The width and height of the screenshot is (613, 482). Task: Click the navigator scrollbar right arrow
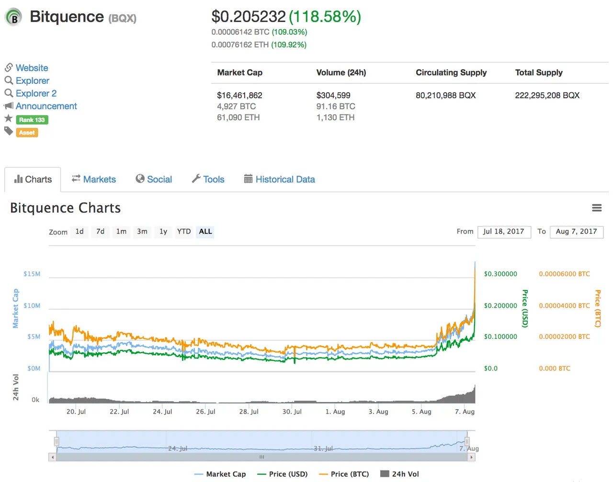(x=472, y=457)
